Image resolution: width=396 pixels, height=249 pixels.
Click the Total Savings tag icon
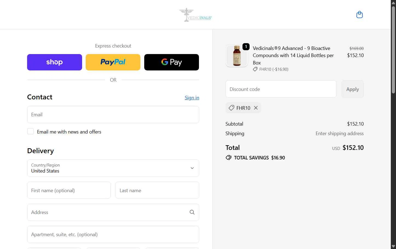point(229,158)
